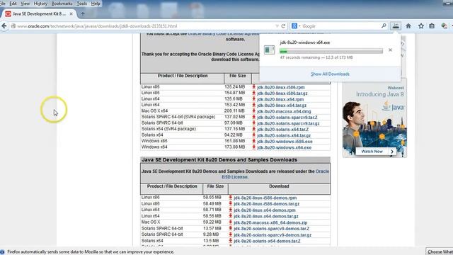Open URL bar history dropdown arrow

click(277, 26)
